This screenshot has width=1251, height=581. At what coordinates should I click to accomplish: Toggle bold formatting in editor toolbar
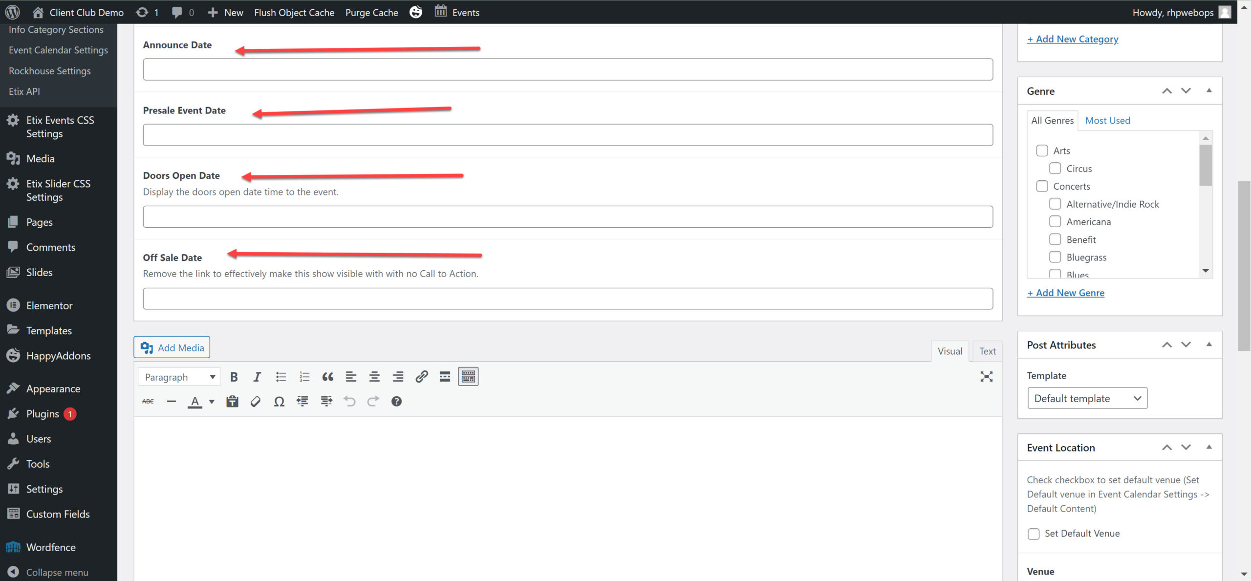click(234, 377)
